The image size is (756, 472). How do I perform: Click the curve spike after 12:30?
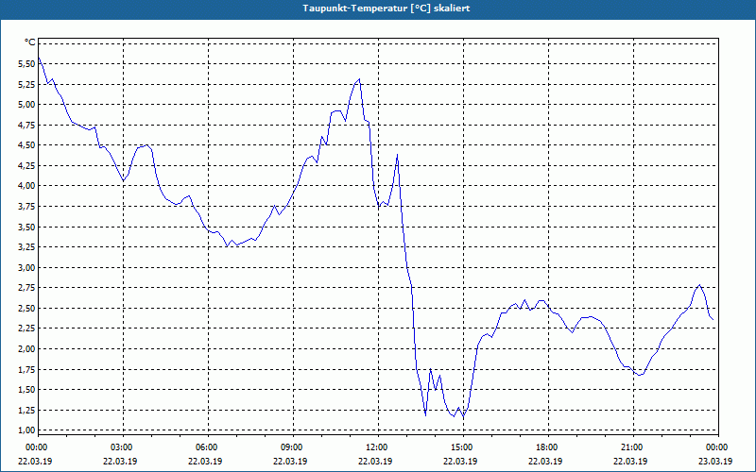tap(397, 155)
